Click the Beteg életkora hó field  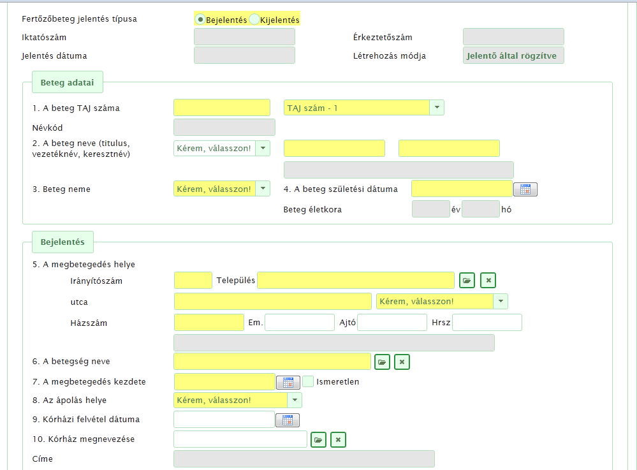[x=481, y=209]
